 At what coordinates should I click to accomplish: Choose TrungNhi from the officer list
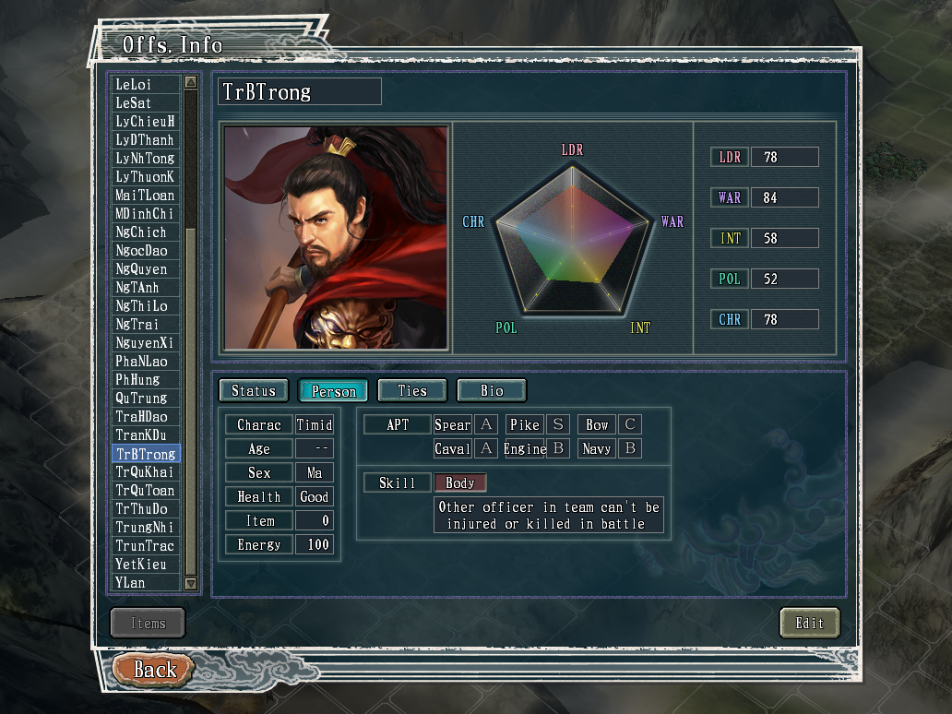click(146, 527)
